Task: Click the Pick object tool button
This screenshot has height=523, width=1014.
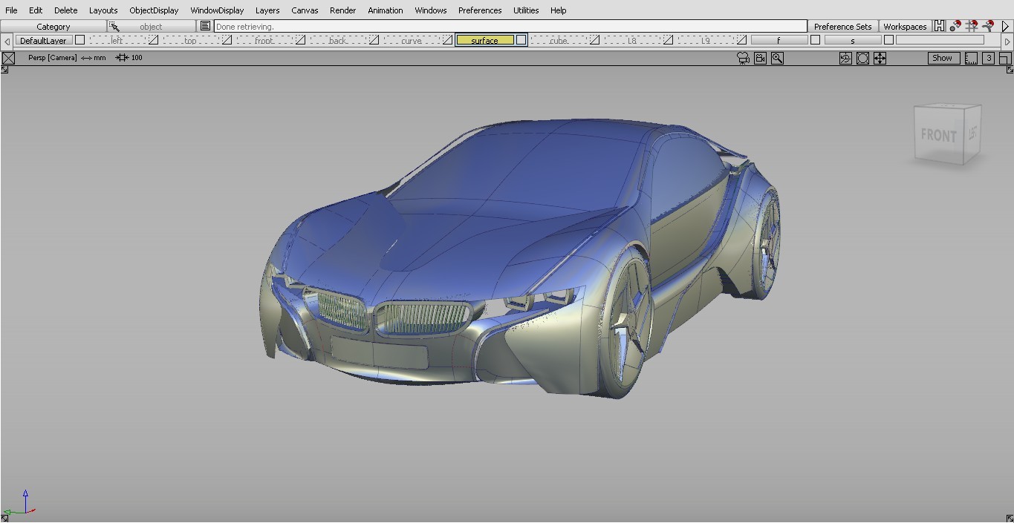Action: click(x=152, y=26)
